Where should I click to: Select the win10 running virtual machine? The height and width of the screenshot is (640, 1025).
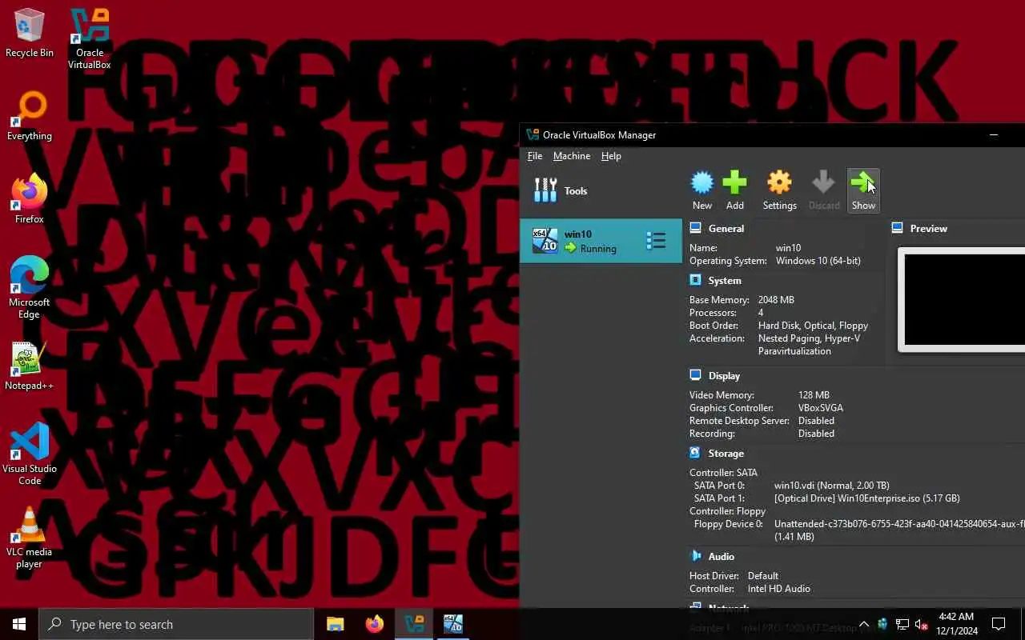601,241
